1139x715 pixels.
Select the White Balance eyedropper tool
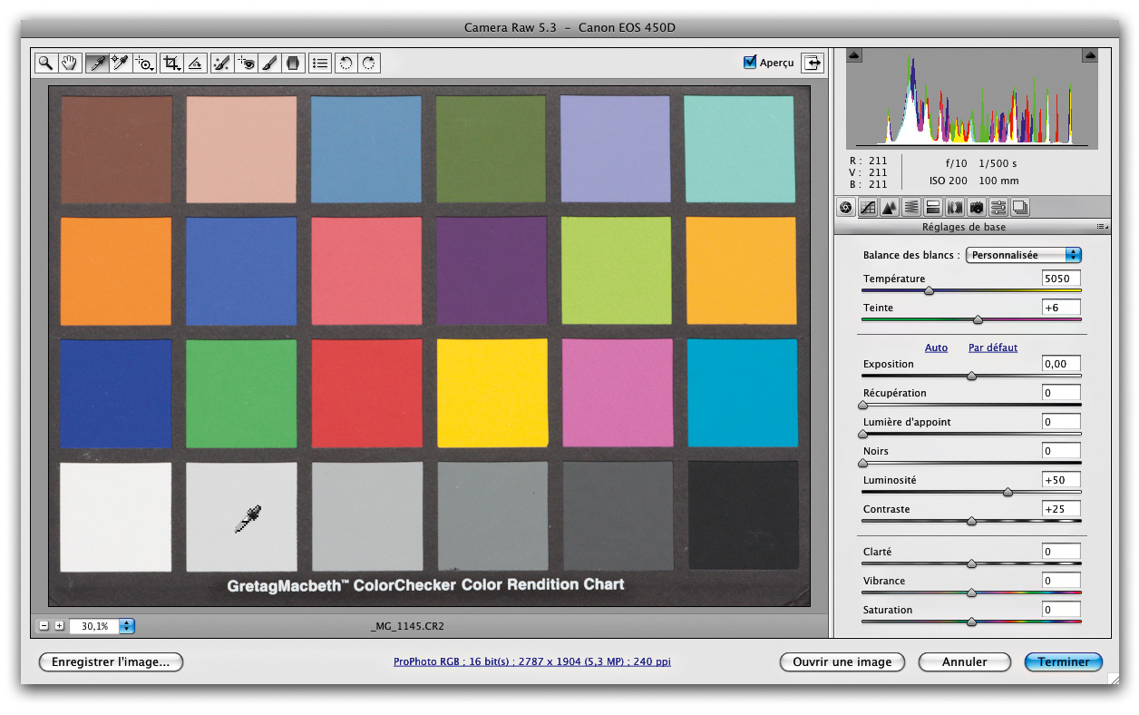(x=96, y=63)
